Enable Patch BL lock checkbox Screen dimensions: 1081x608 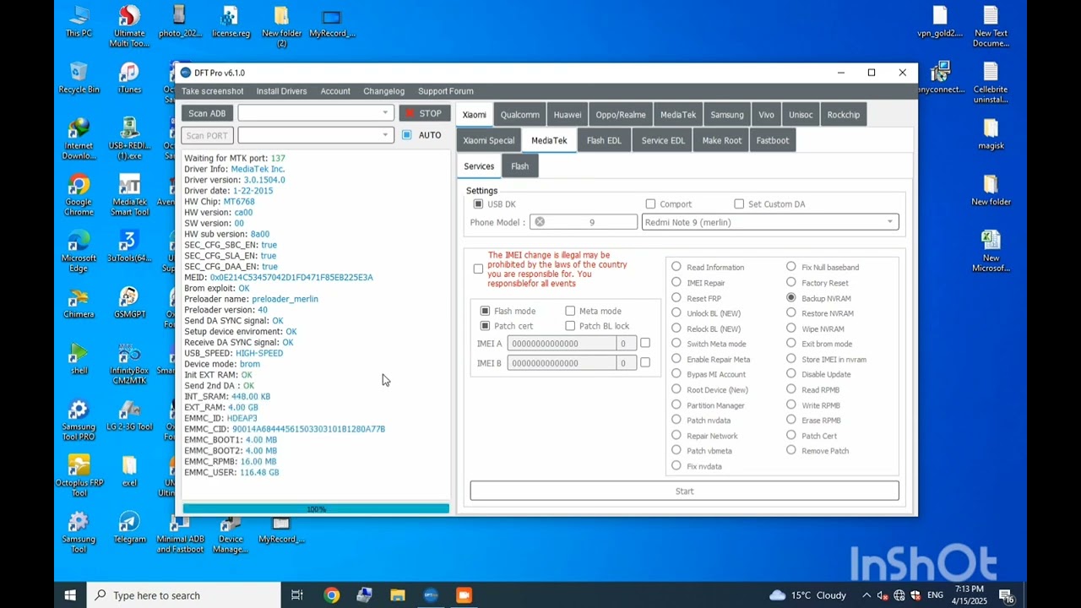[570, 326]
